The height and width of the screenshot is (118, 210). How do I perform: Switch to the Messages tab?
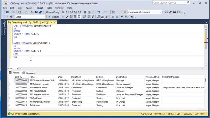29,73
